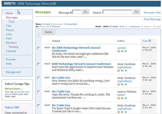162x114 pixels.
Task: Click the smiley icon under talverri
Action: coord(118,98)
